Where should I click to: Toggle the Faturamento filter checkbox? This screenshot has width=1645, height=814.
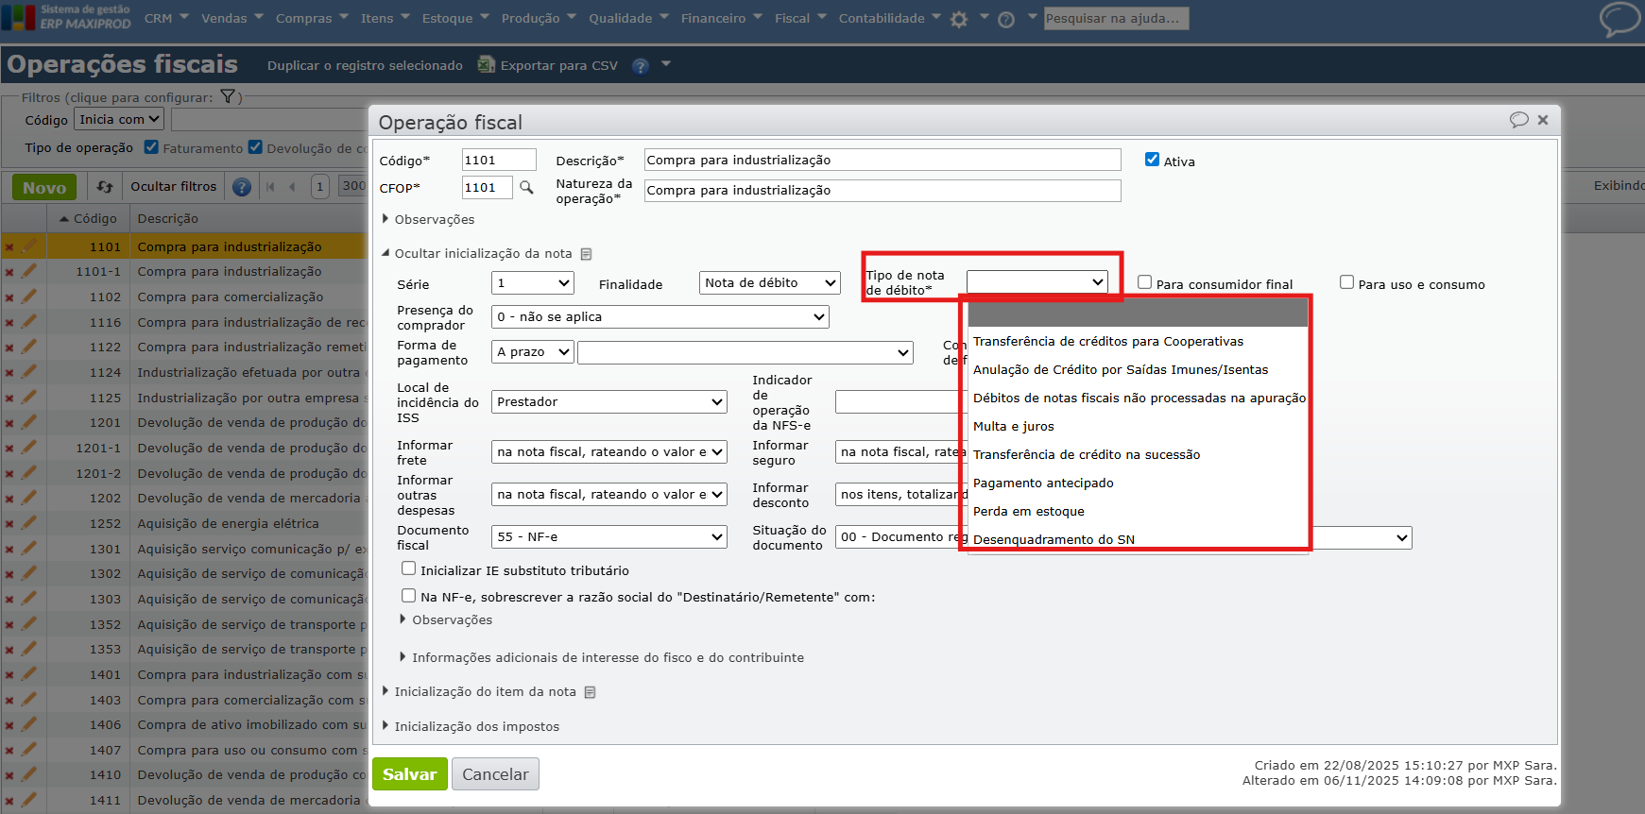click(151, 147)
